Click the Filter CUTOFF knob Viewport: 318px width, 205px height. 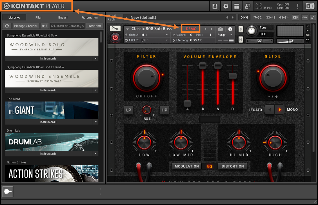tap(146, 78)
